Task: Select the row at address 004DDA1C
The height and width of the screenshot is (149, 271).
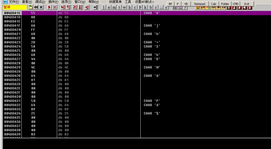Action: pyautogui.click(x=137, y=13)
